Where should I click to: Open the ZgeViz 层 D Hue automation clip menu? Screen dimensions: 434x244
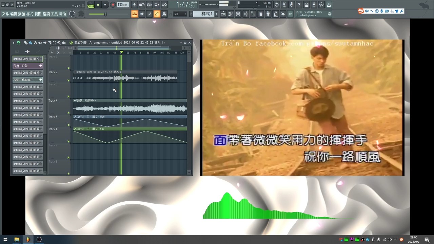[x=75, y=117]
